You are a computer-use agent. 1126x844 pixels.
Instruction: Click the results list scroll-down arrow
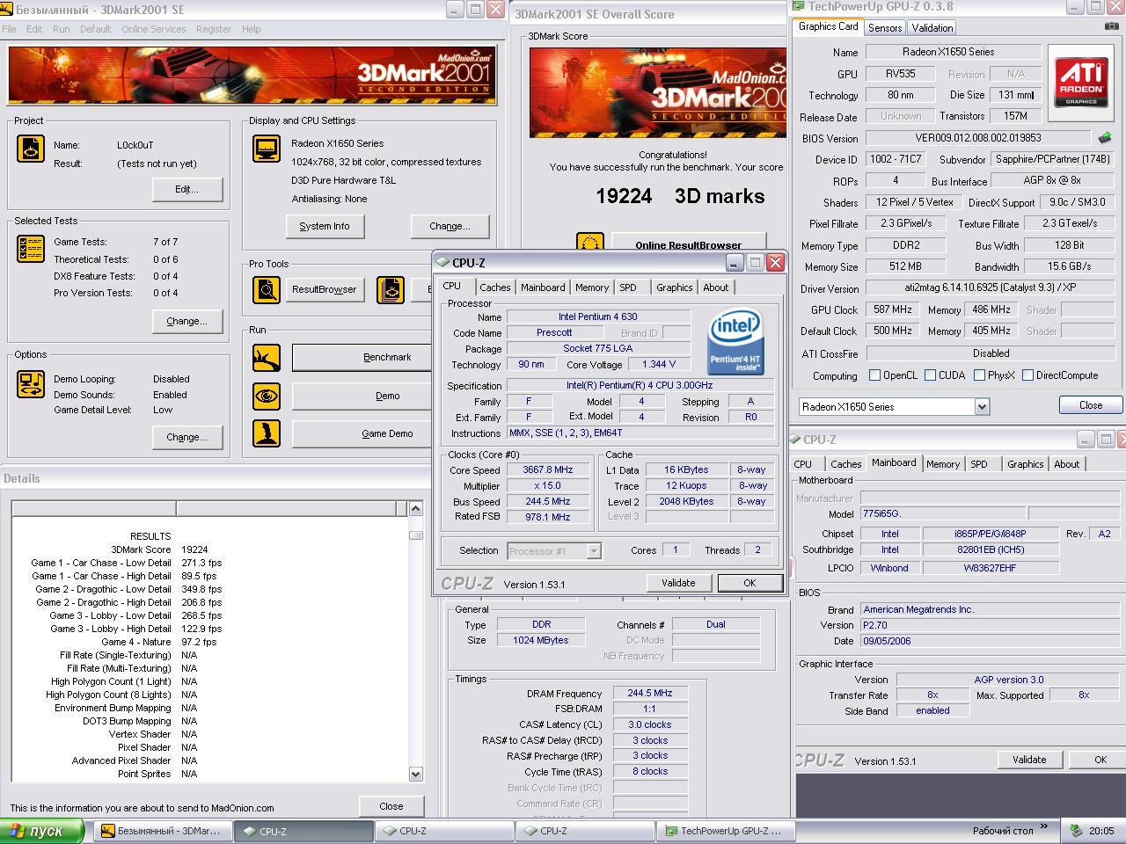coord(416,774)
